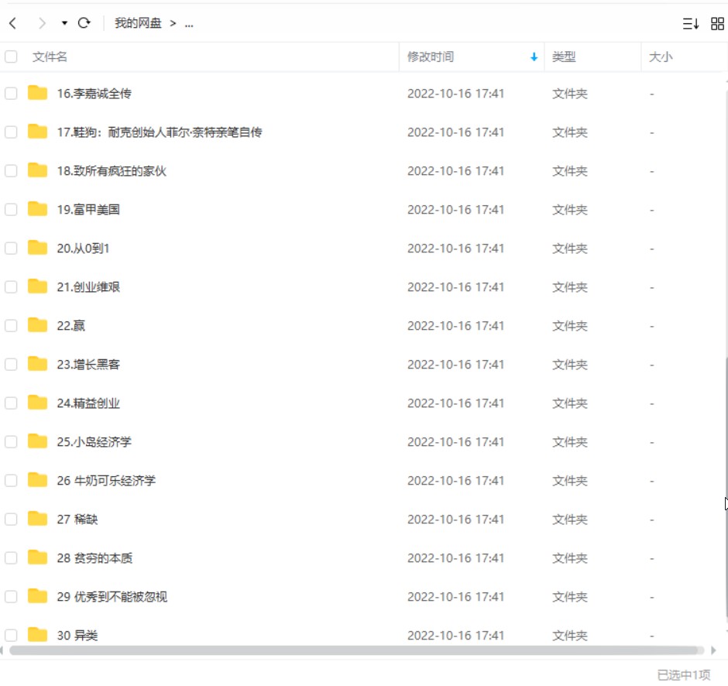728x686 pixels.
Task: Check the box for 22.赢
Action: 11,326
